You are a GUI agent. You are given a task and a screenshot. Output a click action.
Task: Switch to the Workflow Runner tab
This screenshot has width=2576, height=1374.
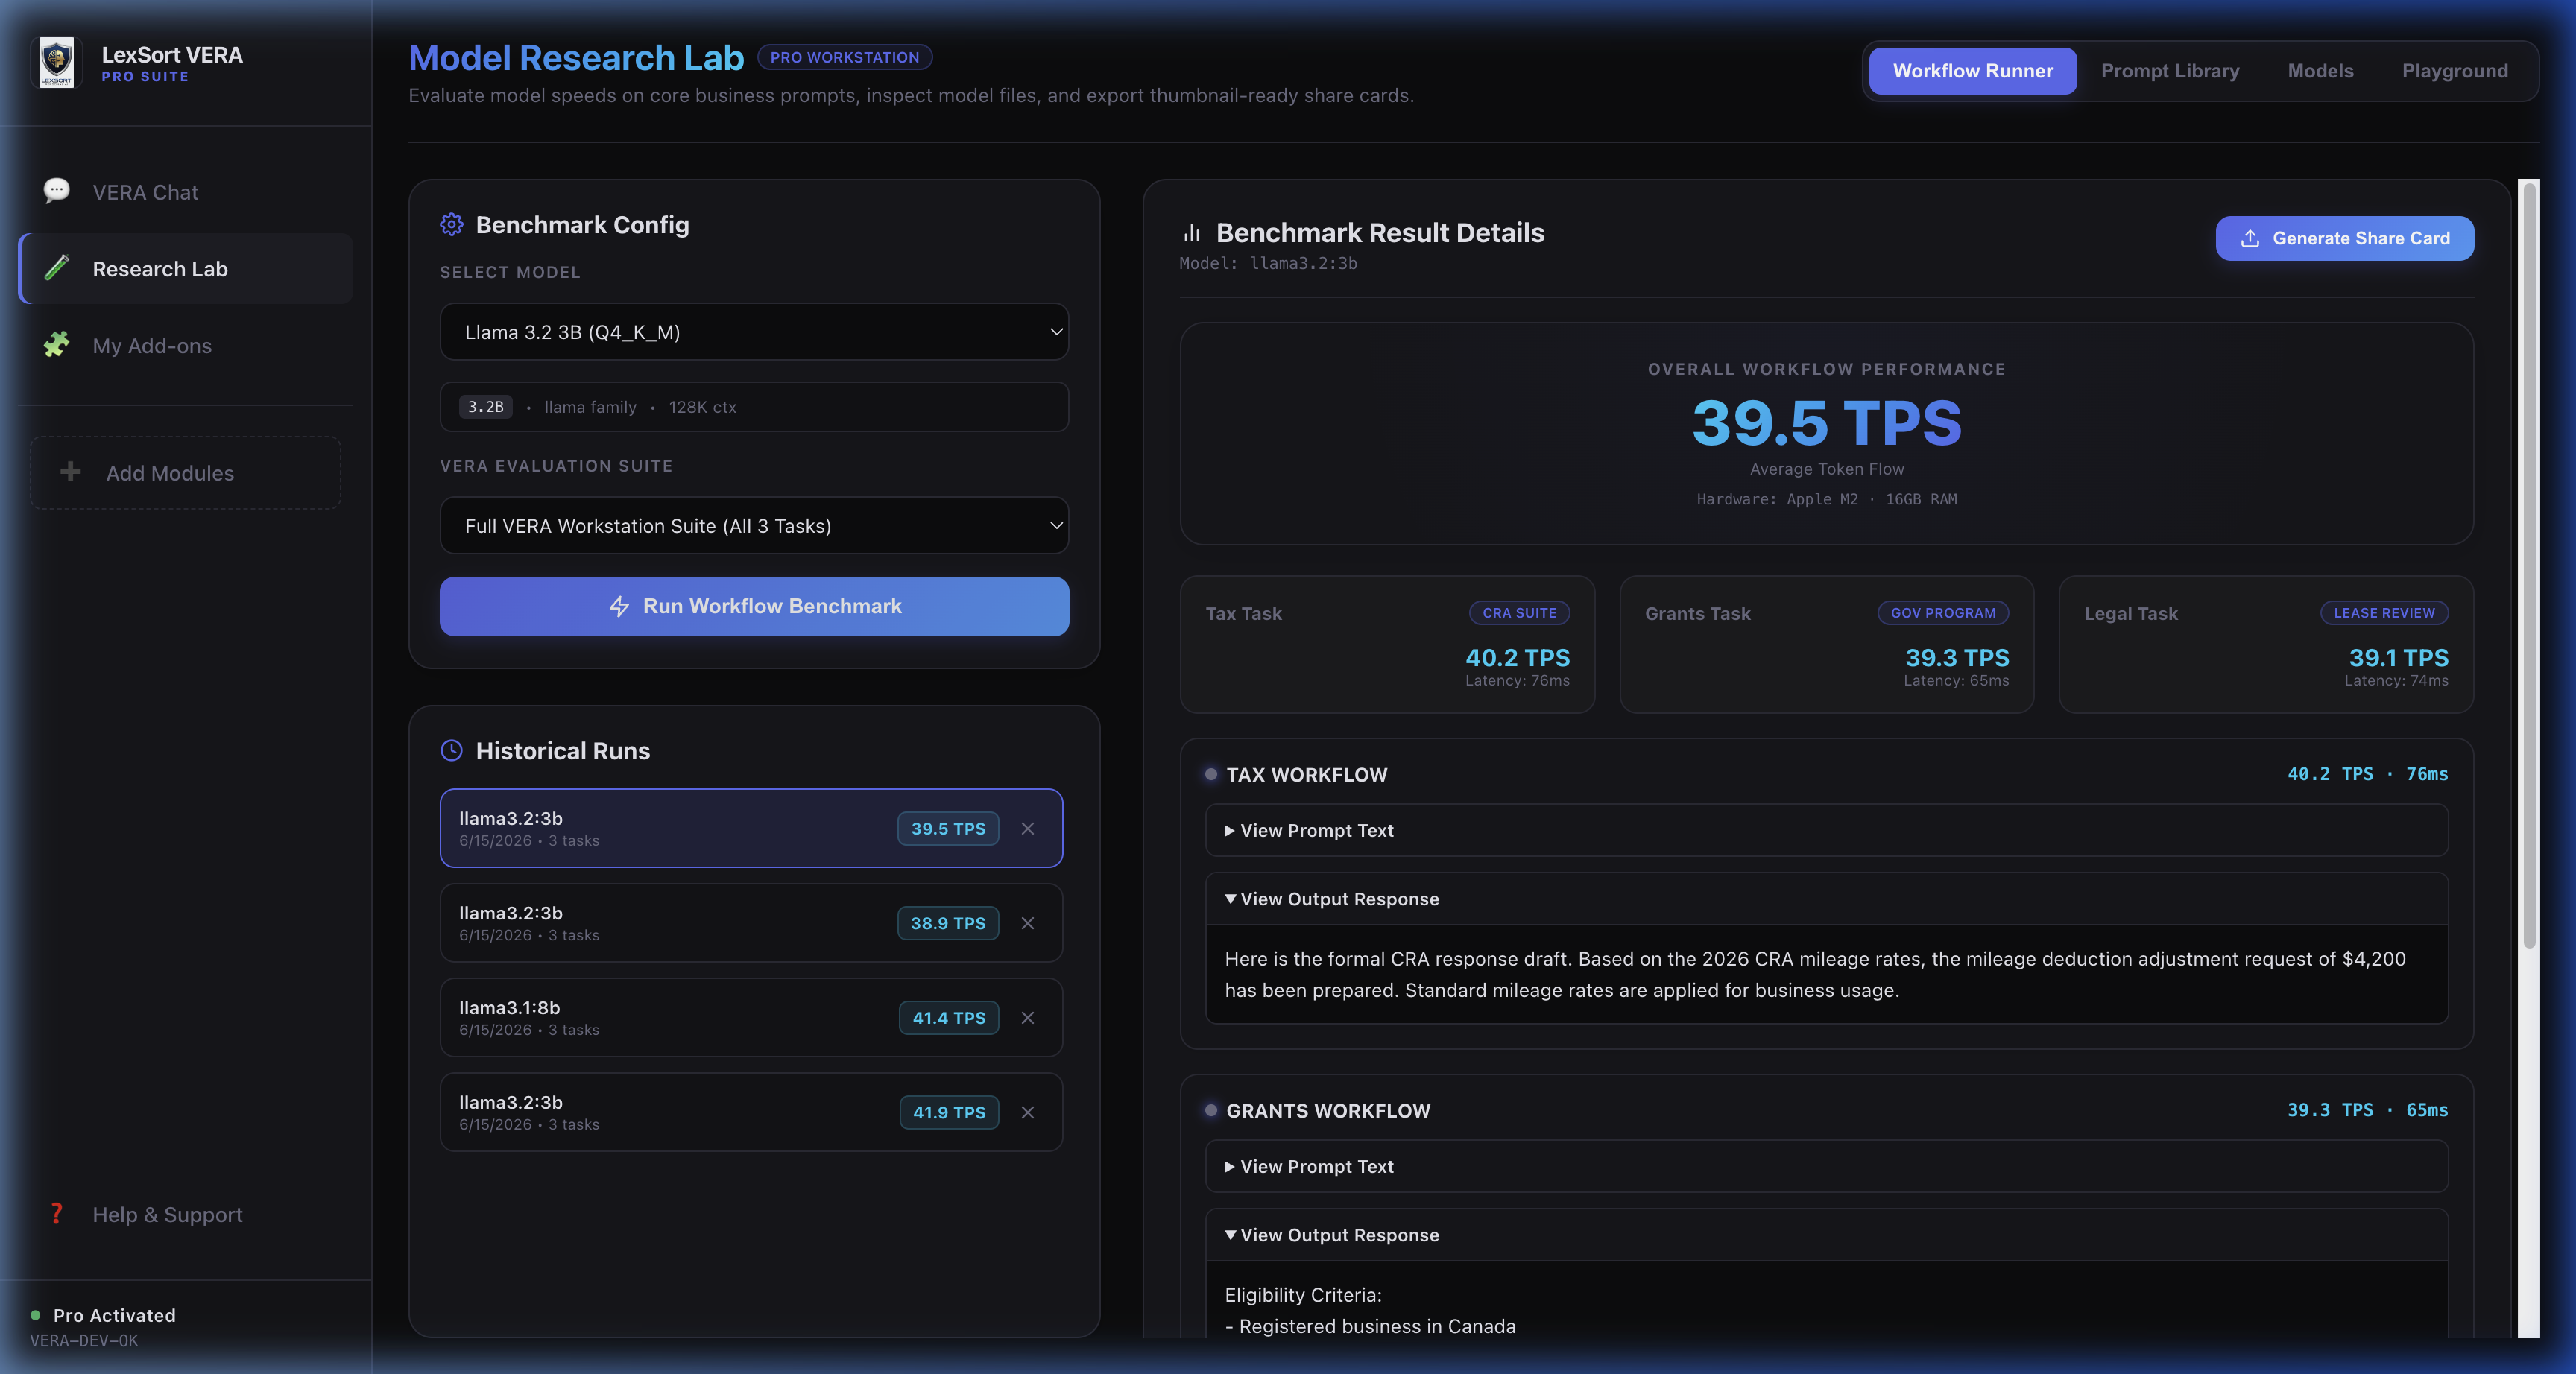[x=1972, y=71]
